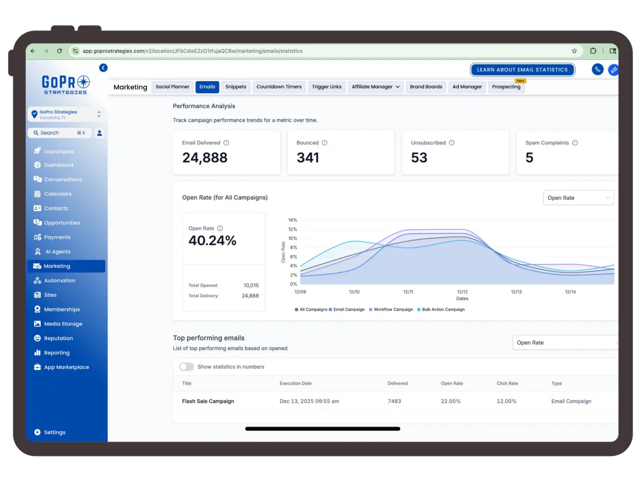Click the 24,888 Email Delivered value

click(x=205, y=158)
